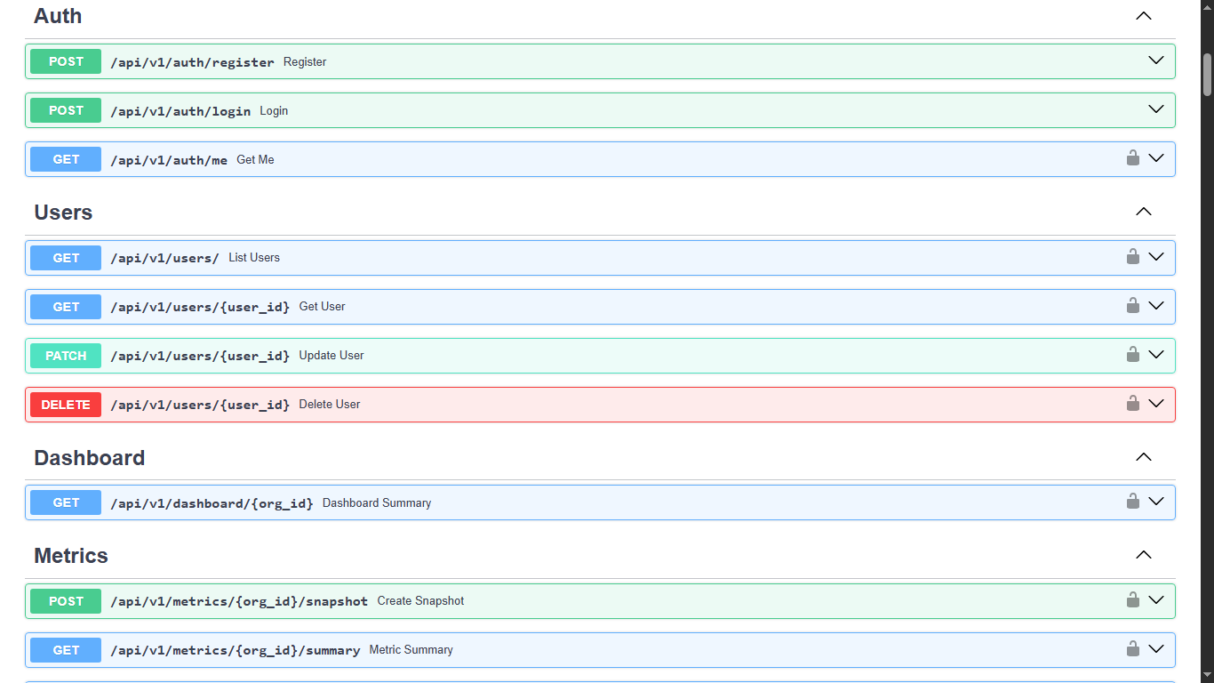Image resolution: width=1214 pixels, height=683 pixels.
Task: Click the DELETE badge for Delete User
Action: coord(66,405)
